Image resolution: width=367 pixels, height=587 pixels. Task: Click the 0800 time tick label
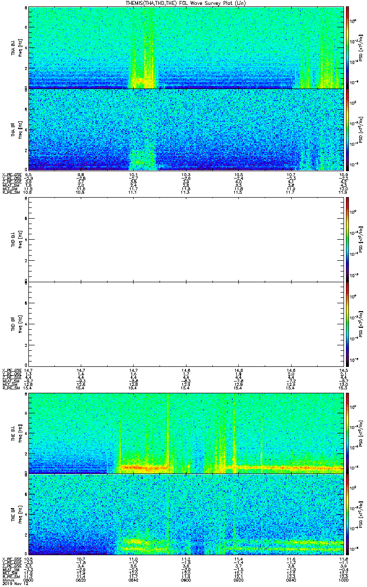[28, 580]
